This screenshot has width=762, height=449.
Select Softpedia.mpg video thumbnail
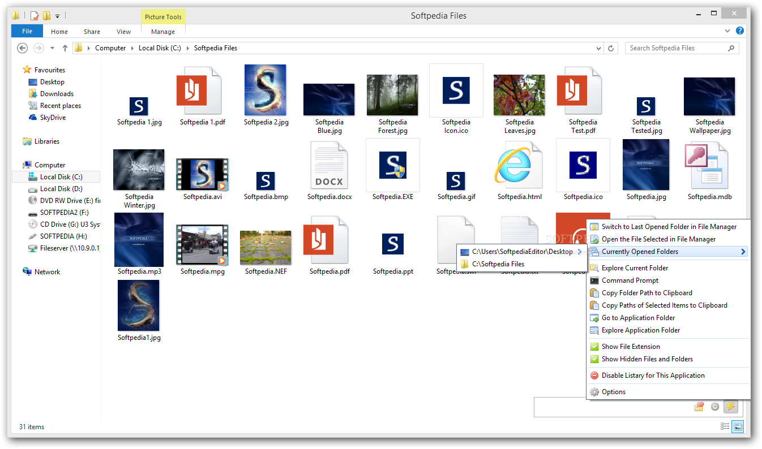pyautogui.click(x=202, y=245)
